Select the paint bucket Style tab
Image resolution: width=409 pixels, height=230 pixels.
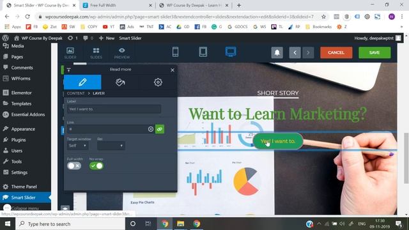point(120,82)
